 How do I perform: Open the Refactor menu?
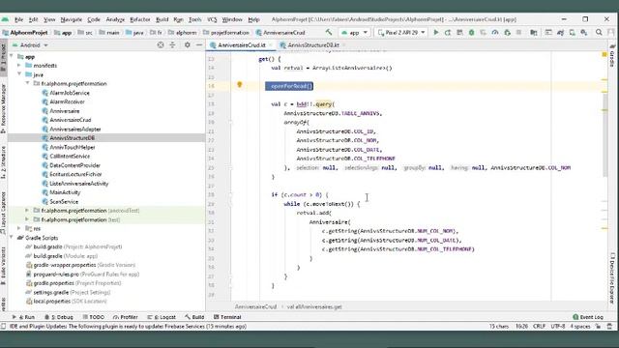[139, 19]
